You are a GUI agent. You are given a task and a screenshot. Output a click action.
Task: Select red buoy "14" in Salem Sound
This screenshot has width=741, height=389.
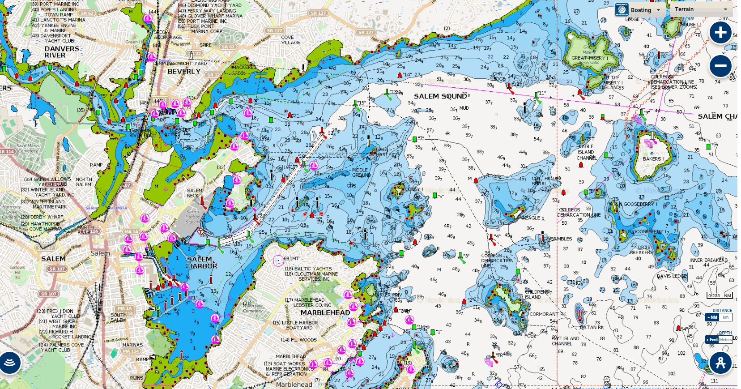tap(400, 75)
